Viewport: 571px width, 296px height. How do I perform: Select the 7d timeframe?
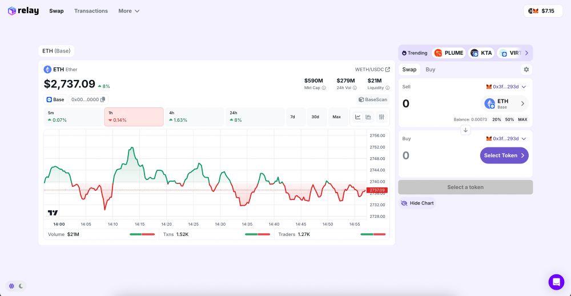point(296,117)
